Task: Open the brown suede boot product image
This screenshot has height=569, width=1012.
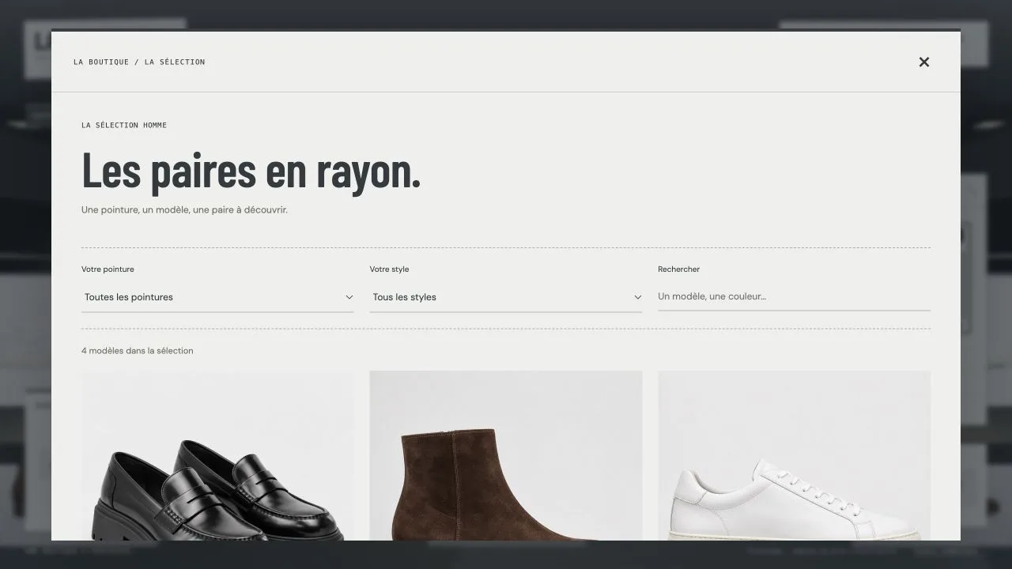Action: [x=506, y=456]
